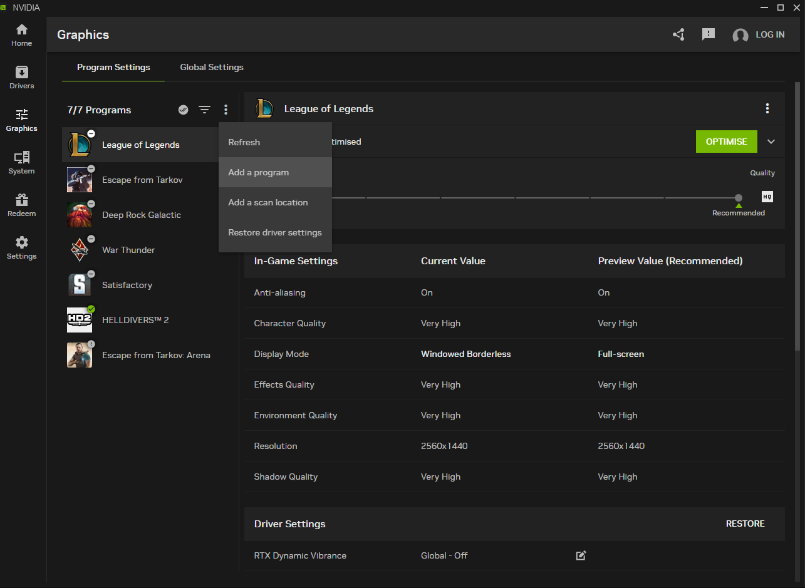
Task: Click the League of Legends game icon
Action: click(x=80, y=145)
